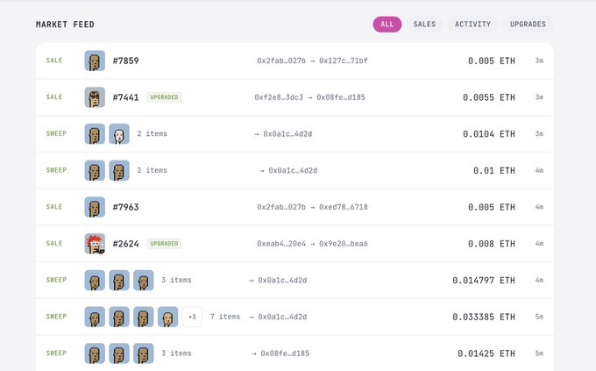Switch to the SALES filter tab
This screenshot has width=596, height=371.
point(424,25)
